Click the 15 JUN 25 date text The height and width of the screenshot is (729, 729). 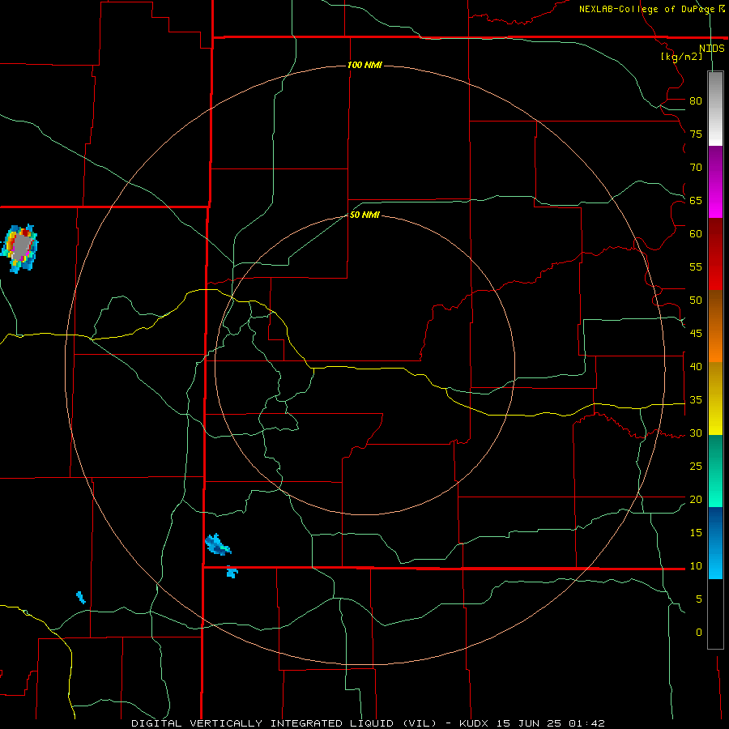pyautogui.click(x=529, y=723)
